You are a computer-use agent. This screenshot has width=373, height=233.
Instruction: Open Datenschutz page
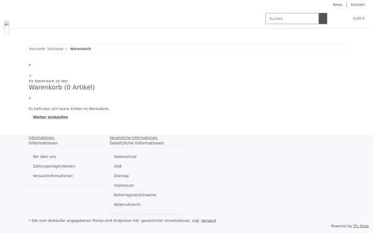coord(125,157)
